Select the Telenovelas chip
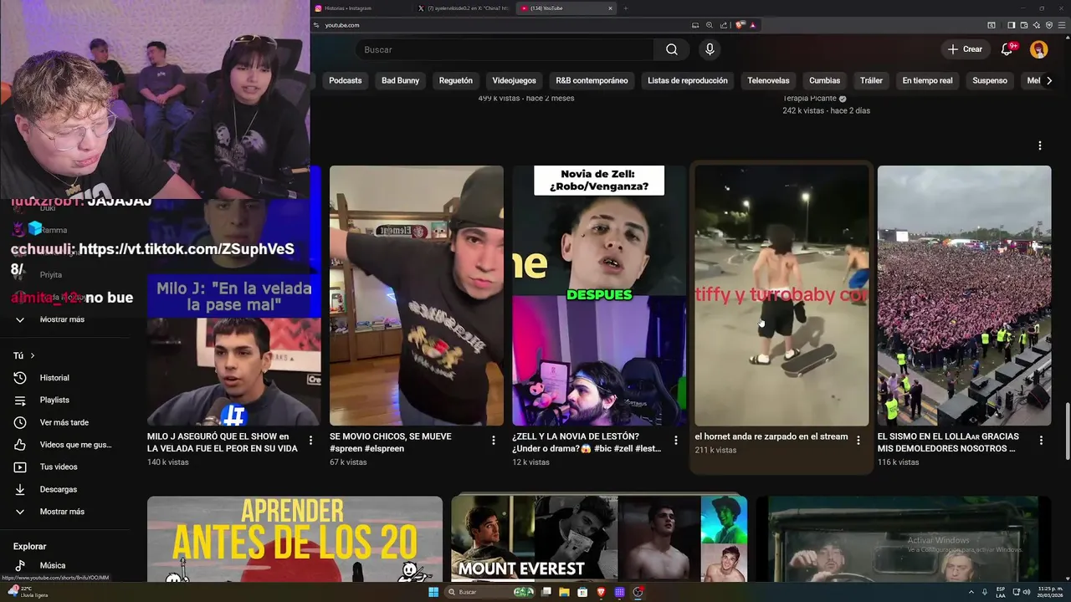Image resolution: width=1071 pixels, height=602 pixels. (768, 80)
